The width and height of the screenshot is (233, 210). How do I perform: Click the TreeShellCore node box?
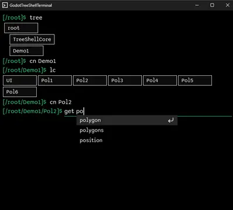tap(32, 40)
